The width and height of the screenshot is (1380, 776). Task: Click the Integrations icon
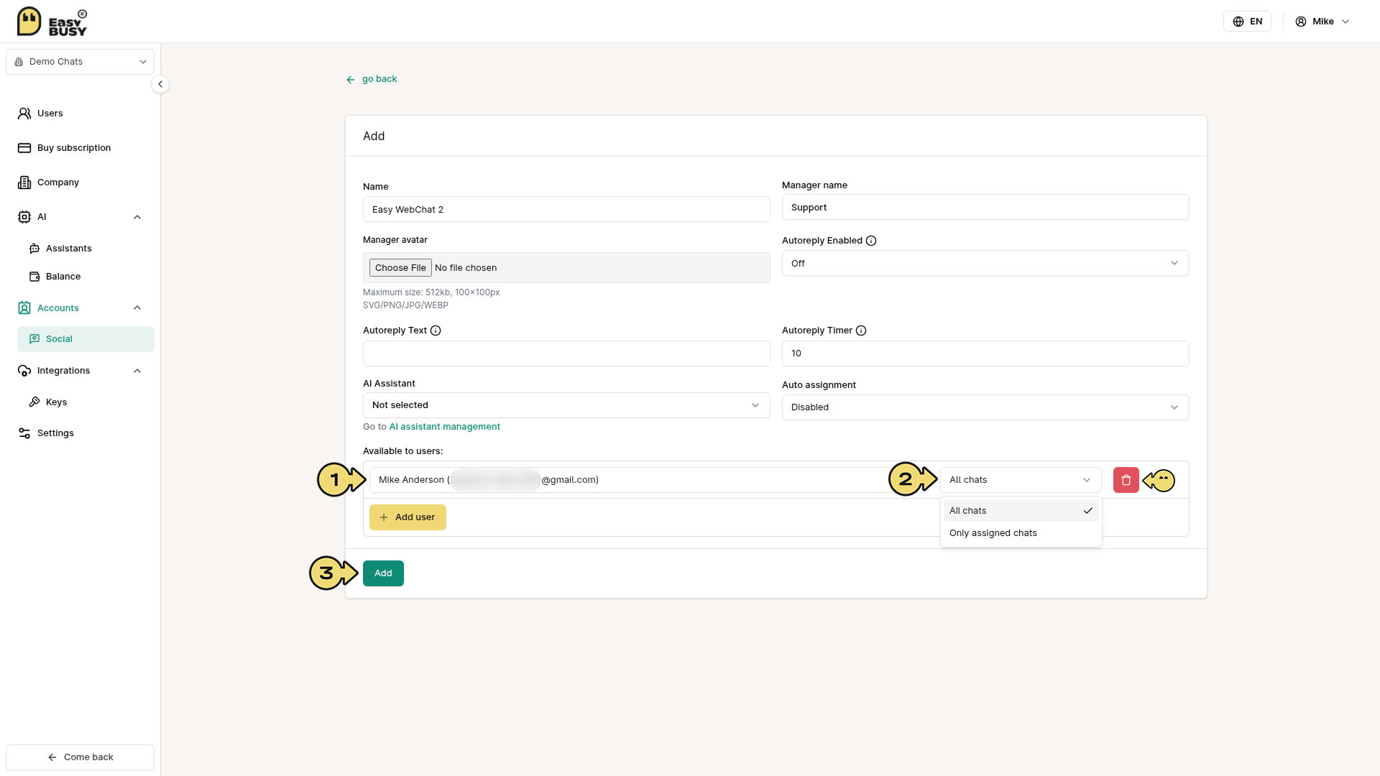[24, 371]
